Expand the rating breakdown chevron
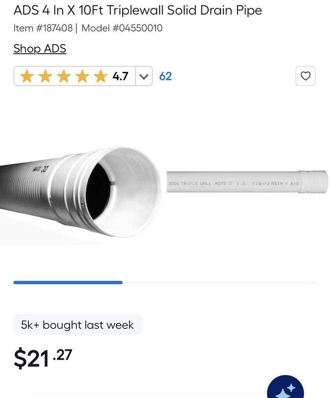The width and height of the screenshot is (330, 398). click(144, 76)
